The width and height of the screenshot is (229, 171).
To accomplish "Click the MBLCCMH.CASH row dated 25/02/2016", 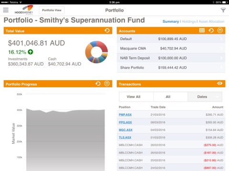I will pyautogui.click(x=171, y=160).
